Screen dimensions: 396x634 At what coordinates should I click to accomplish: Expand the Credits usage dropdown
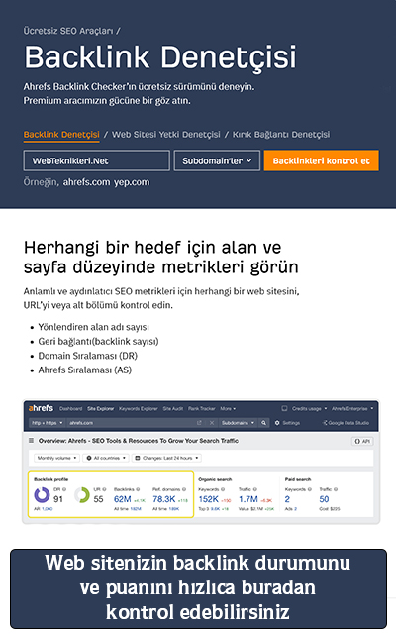[310, 409]
